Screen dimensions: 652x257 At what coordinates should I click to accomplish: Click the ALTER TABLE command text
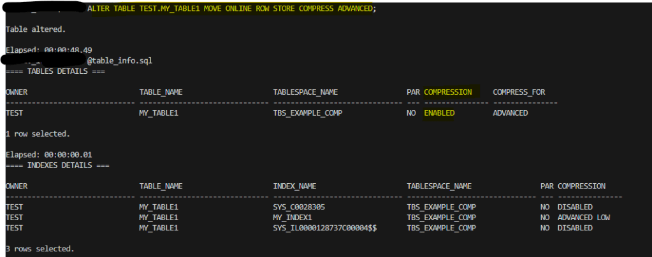[x=233, y=9]
